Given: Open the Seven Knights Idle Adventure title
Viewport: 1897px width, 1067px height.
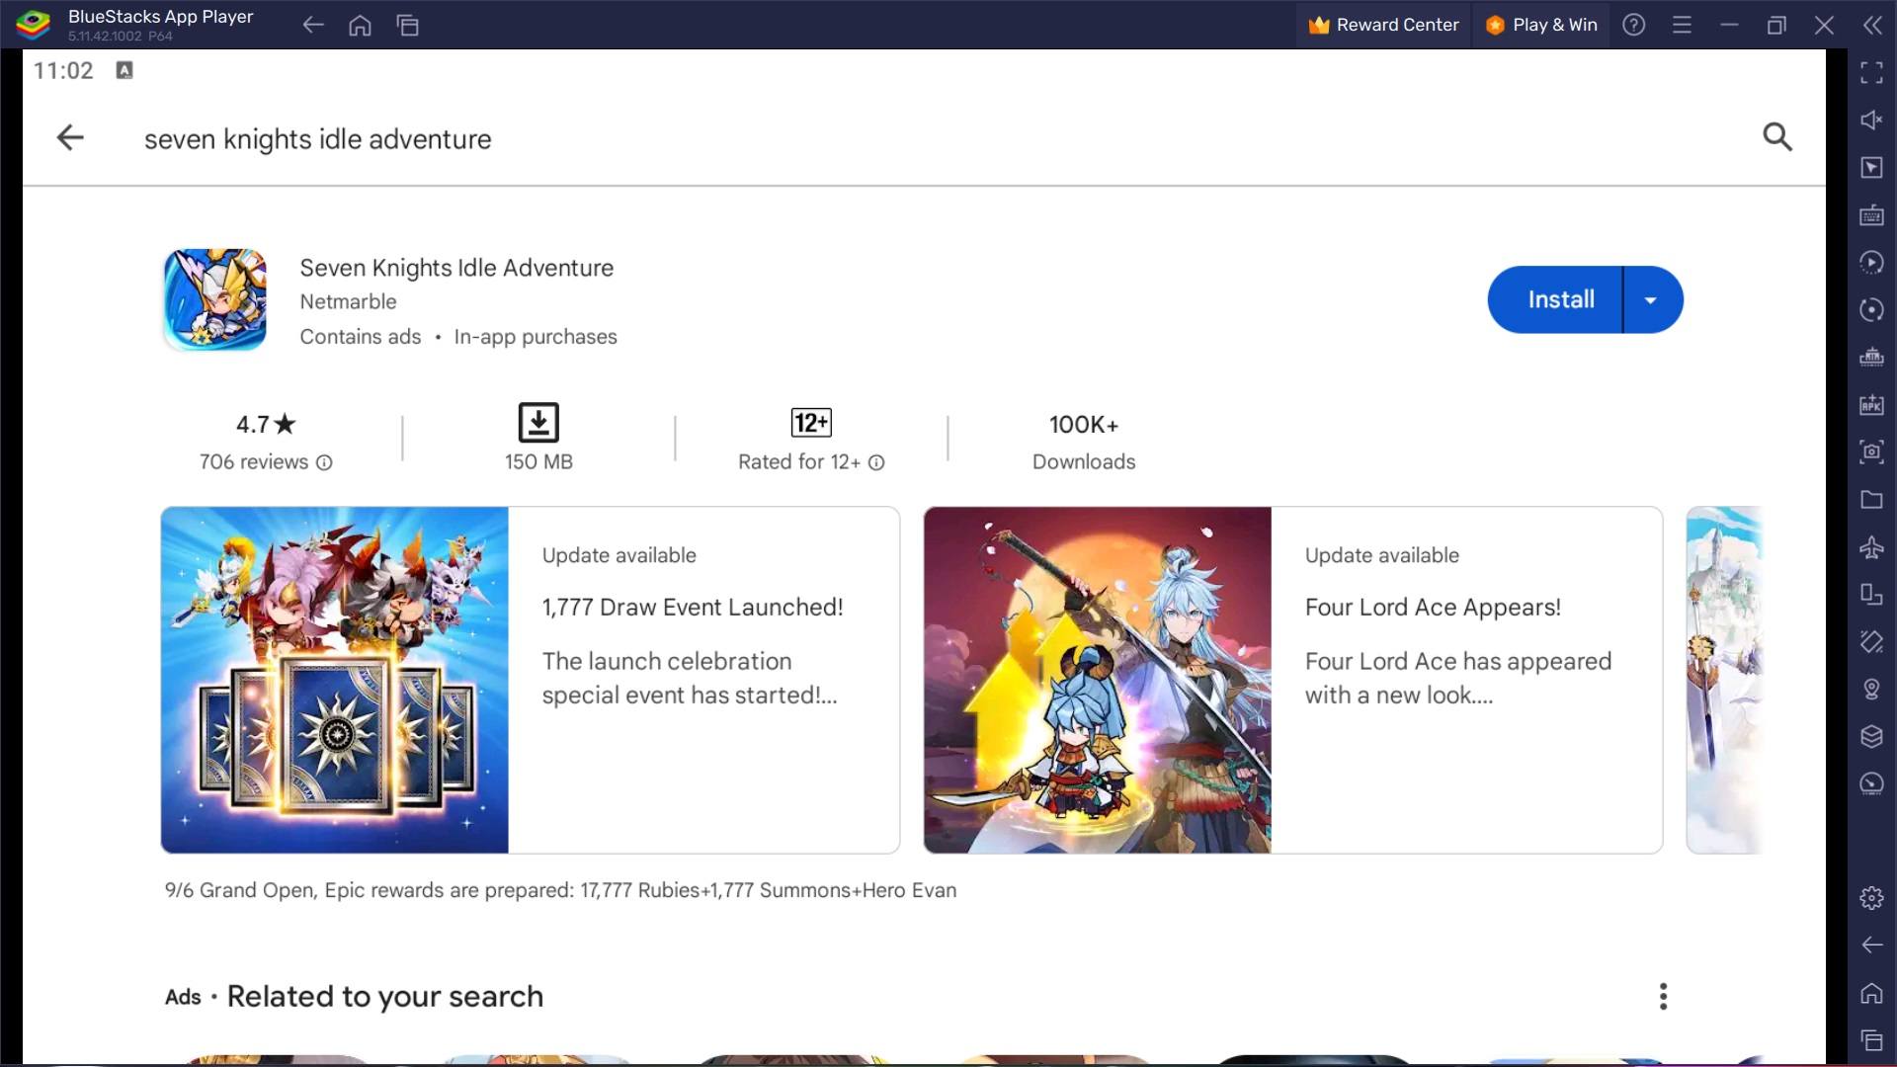Looking at the screenshot, I should point(456,268).
